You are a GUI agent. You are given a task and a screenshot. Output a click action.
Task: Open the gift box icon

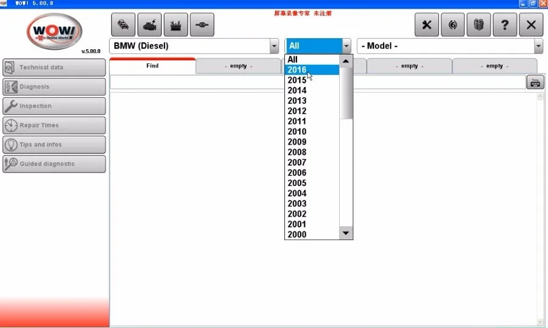click(479, 25)
